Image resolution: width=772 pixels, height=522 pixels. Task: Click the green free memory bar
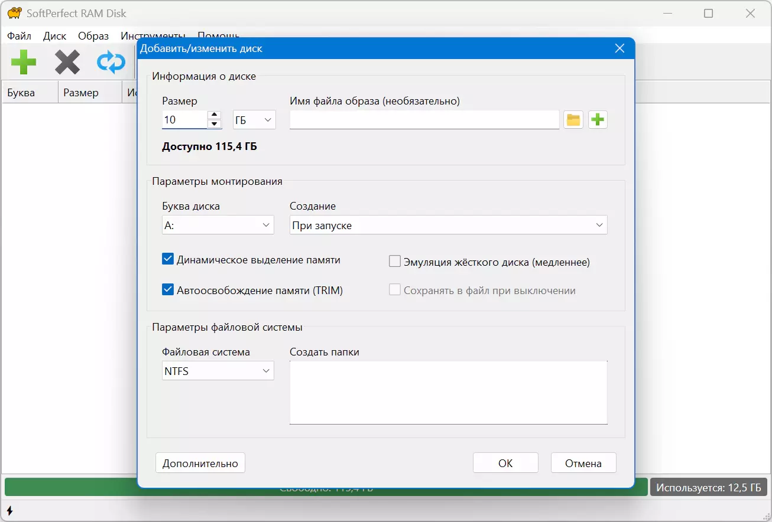[326, 487]
